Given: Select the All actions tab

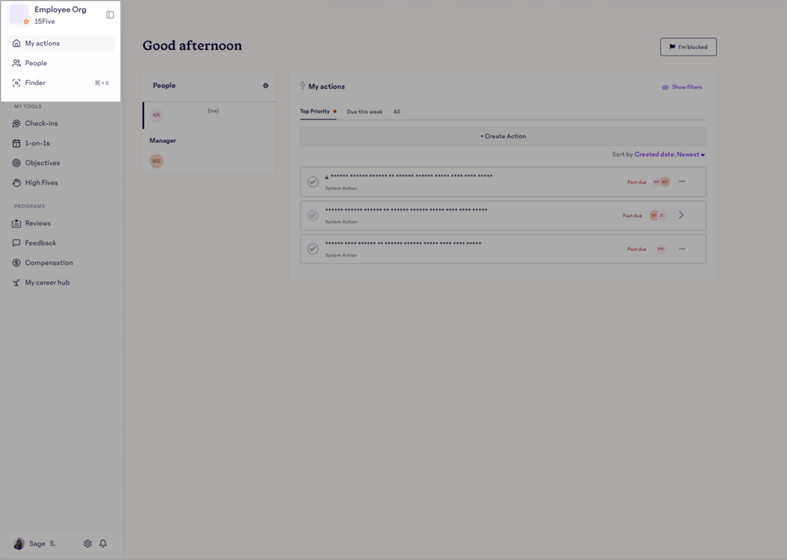Looking at the screenshot, I should click(x=397, y=112).
